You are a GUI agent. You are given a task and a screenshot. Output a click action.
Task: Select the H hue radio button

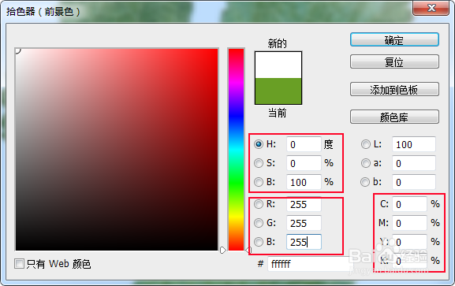tap(259, 144)
